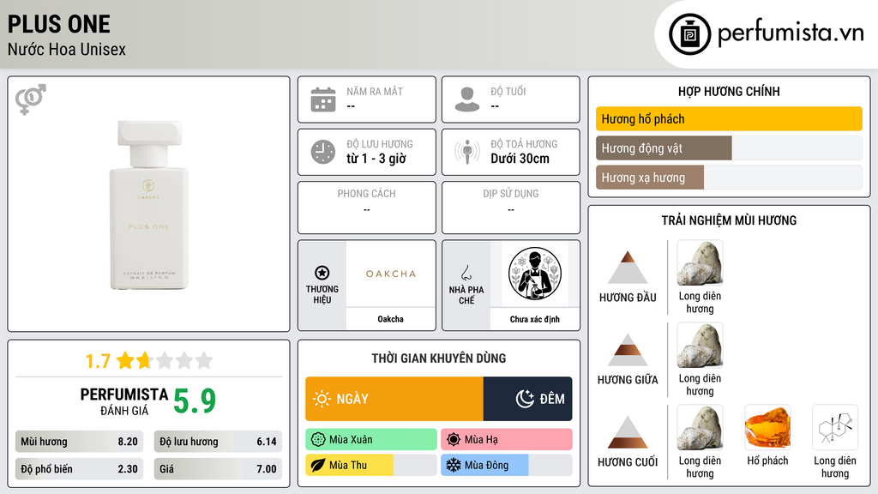Click the Giá 7.00 score row
Image resolution: width=878 pixels, height=494 pixels.
pyautogui.click(x=218, y=469)
